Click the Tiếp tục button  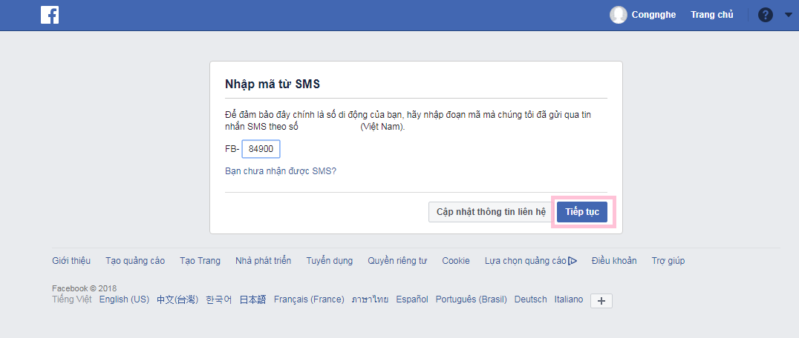(x=582, y=212)
